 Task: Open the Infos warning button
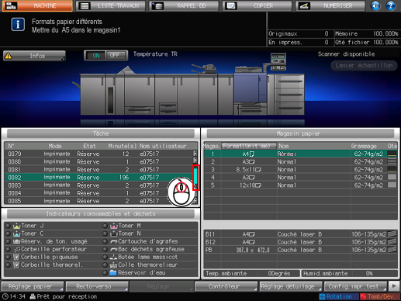click(34, 56)
